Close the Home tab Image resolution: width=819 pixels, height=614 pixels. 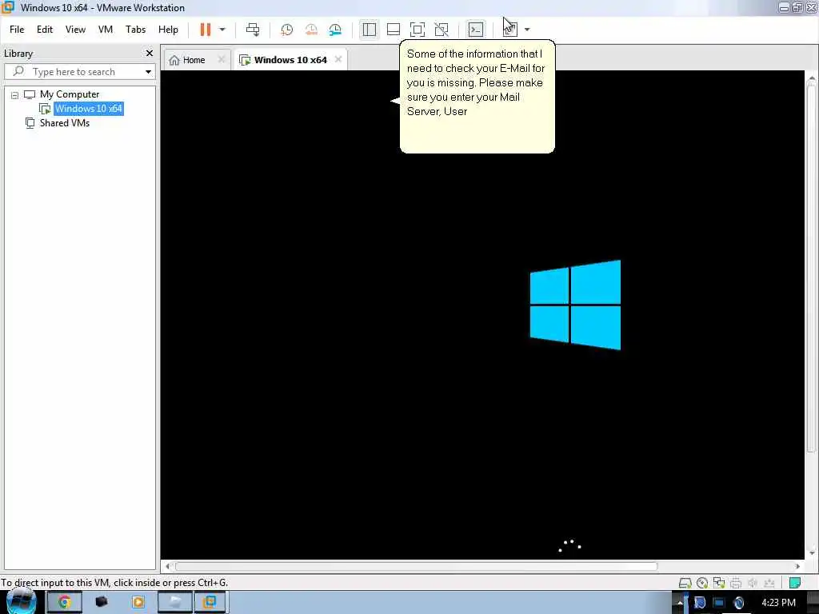[x=222, y=59]
